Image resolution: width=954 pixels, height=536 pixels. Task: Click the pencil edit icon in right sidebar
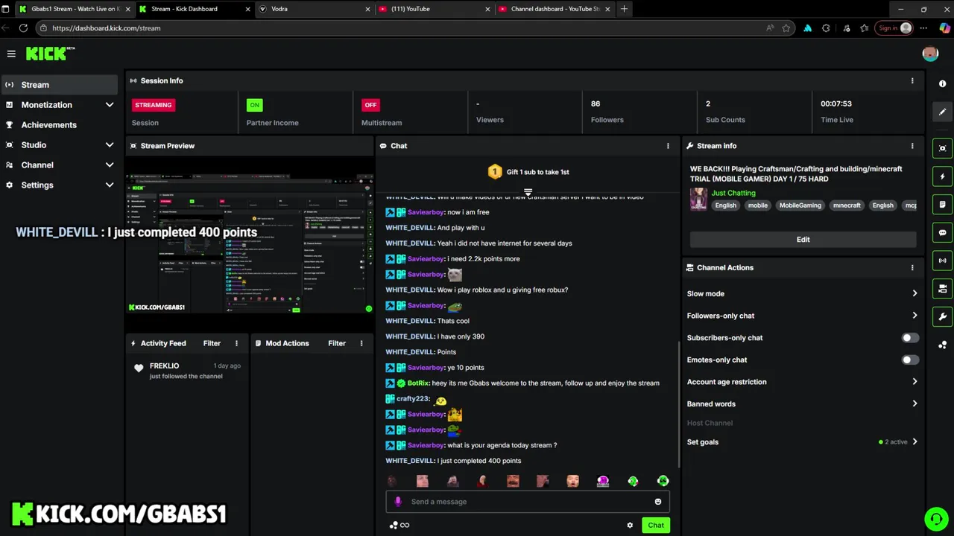click(x=942, y=112)
